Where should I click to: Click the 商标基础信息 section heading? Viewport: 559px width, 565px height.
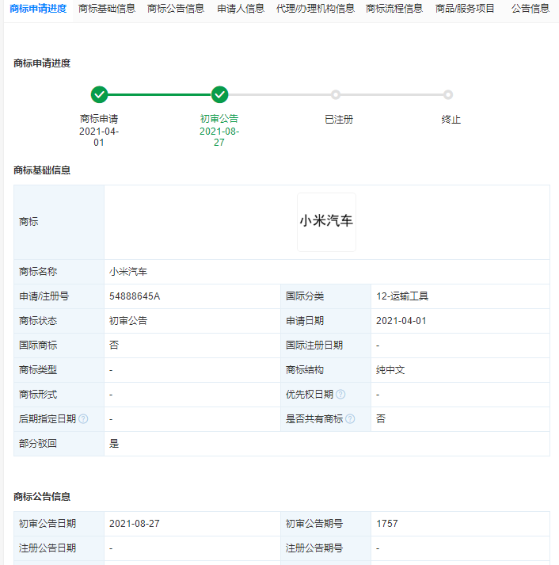pos(42,170)
